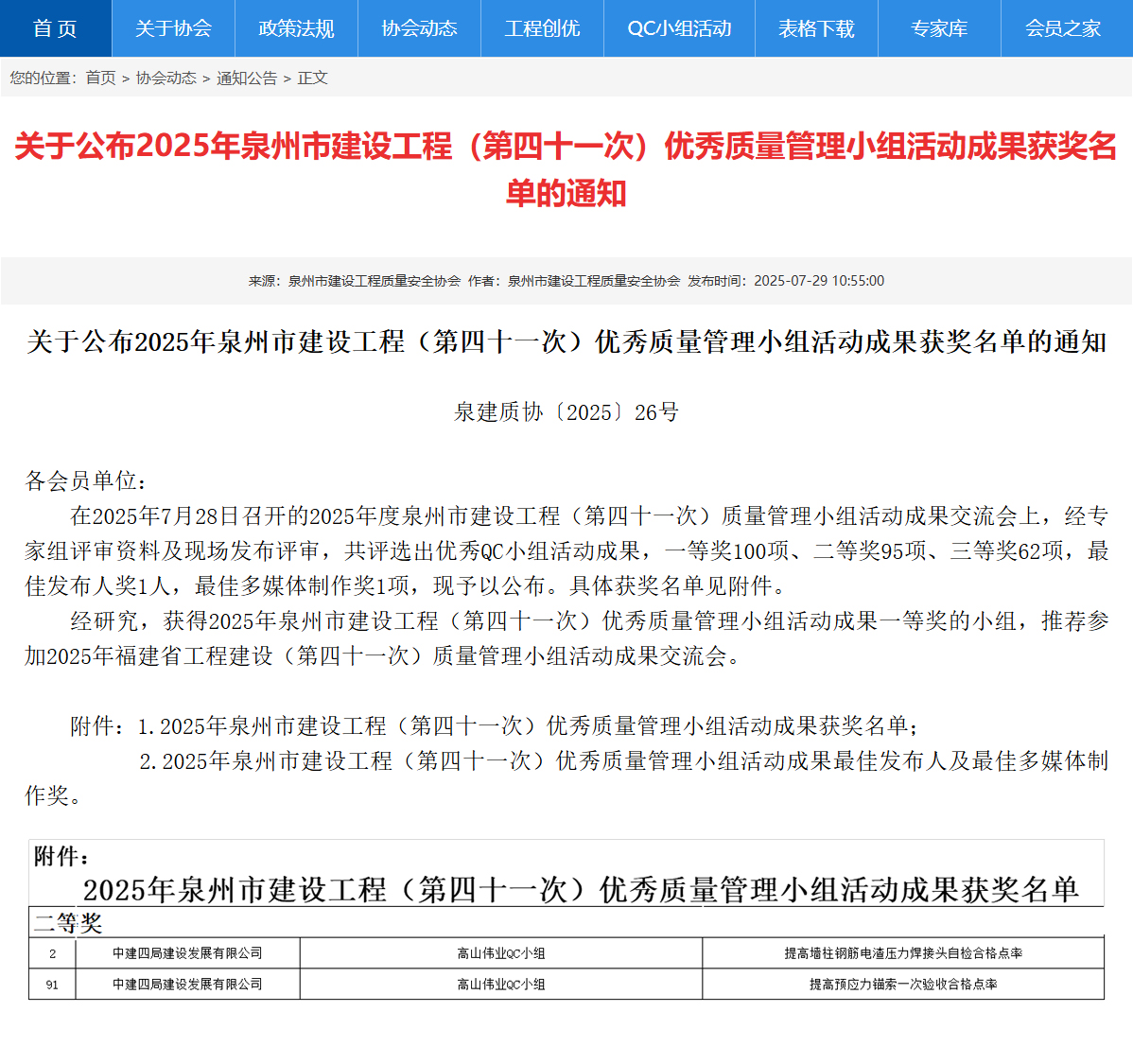Click serial number cell 2
This screenshot has width=1133, height=1047.
[52, 953]
